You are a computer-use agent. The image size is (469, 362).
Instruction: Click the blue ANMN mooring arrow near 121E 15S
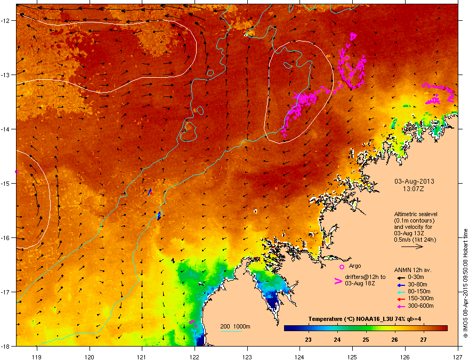[150, 192]
